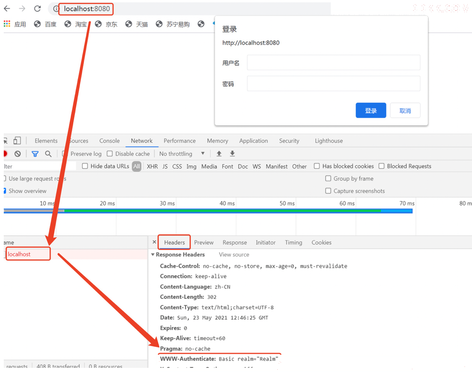Focus the 密码 password field
Viewport: 472px width, 373px height.
tap(334, 83)
